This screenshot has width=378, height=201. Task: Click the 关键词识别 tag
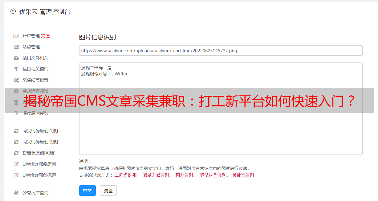point(243,175)
